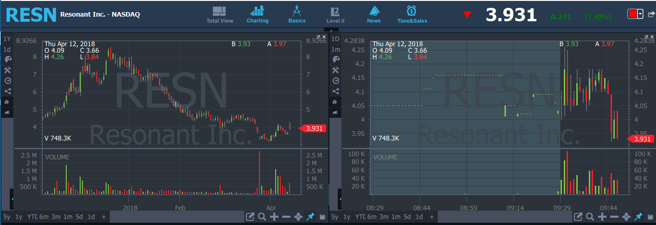Image resolution: width=656 pixels, height=225 pixels.
Task: Click the magnifier search icon on right chart
Action: pyautogui.click(x=590, y=217)
